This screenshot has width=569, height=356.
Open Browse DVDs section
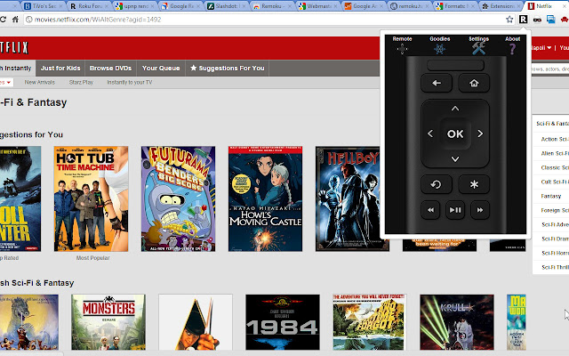click(110, 68)
